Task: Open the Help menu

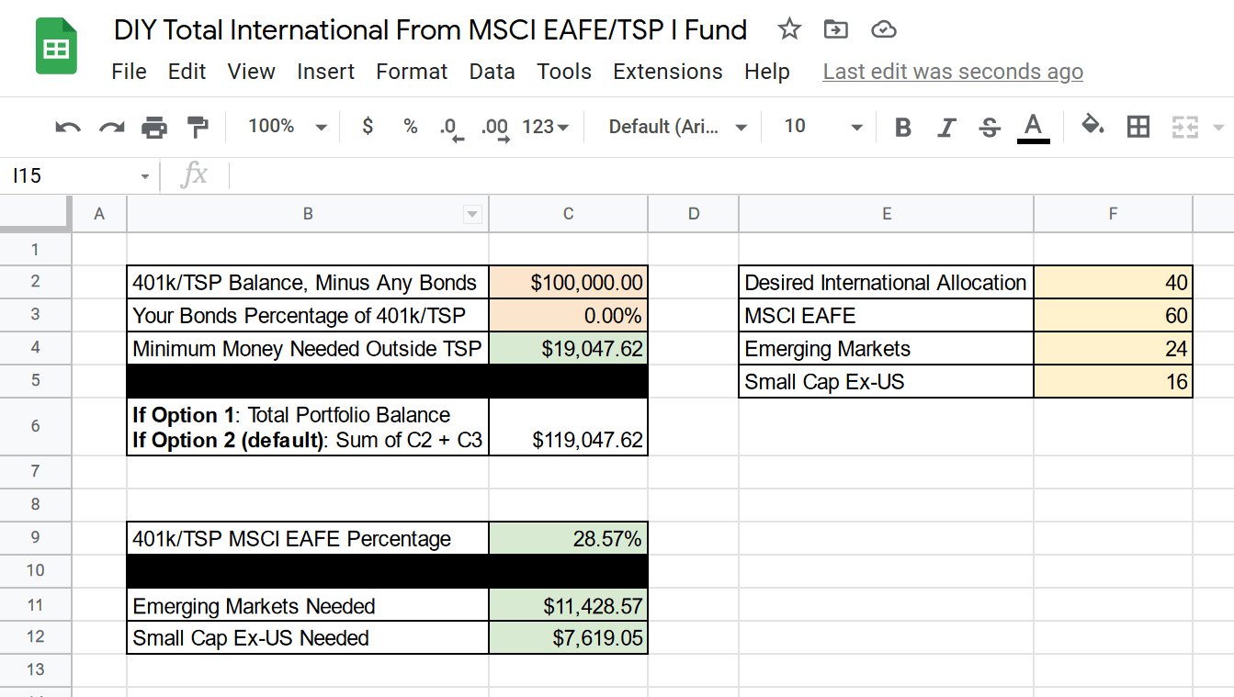Action: 767,72
